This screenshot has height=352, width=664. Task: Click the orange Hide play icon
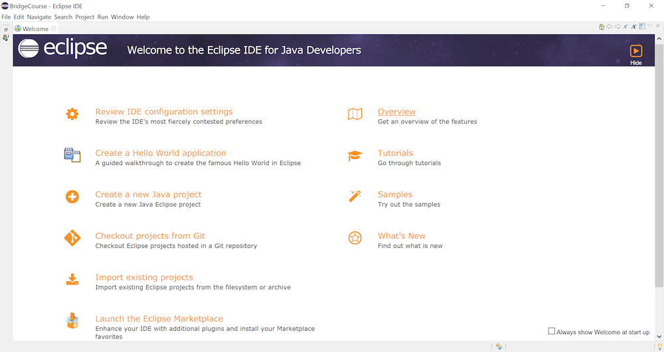[x=635, y=51]
